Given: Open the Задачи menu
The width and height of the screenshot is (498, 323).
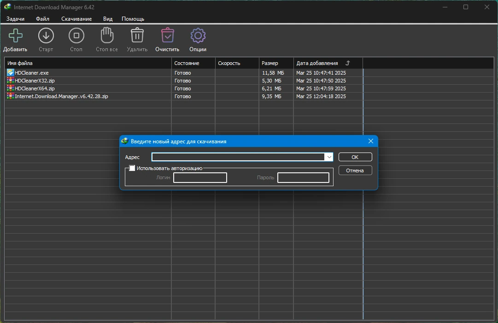Looking at the screenshot, I should coord(15,19).
